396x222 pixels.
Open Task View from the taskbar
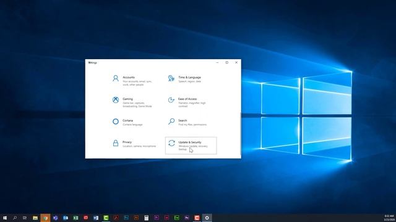25,218
